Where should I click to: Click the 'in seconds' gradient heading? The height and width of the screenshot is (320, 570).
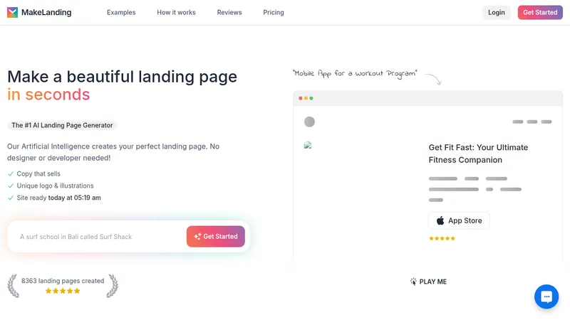pos(48,95)
